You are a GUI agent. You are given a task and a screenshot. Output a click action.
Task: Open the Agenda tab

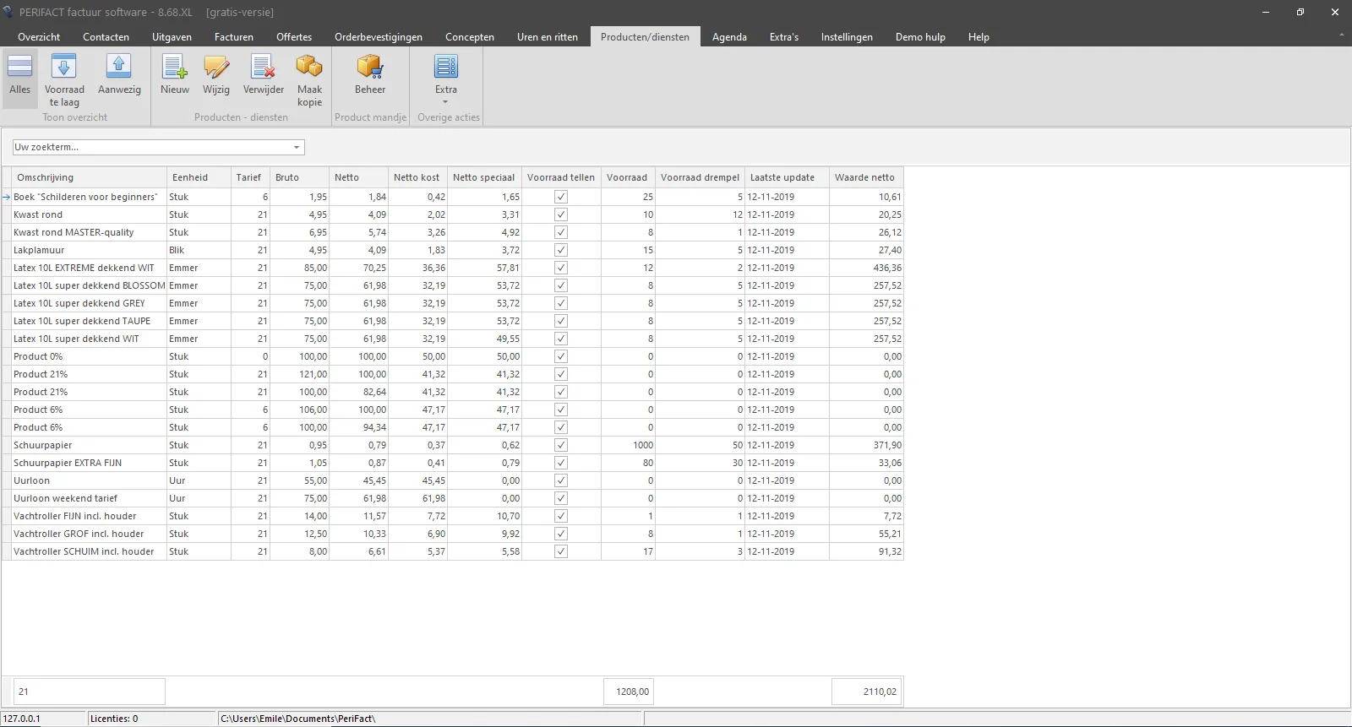click(729, 37)
